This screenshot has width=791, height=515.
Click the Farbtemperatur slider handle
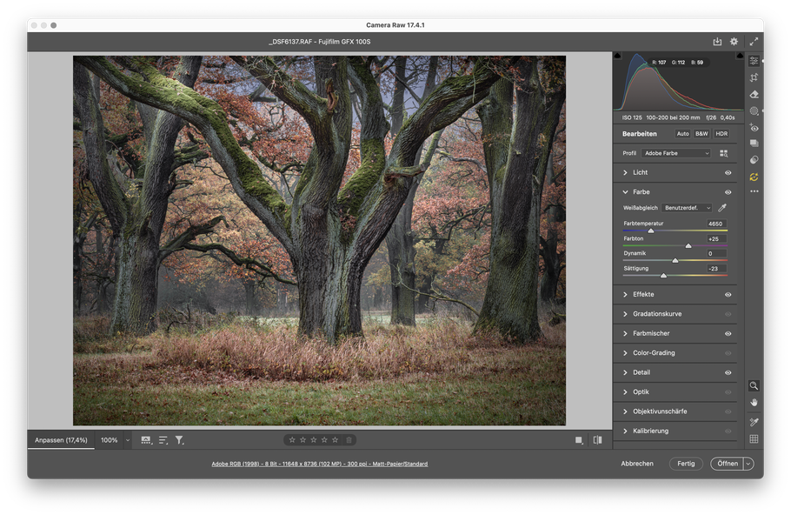pyautogui.click(x=651, y=231)
